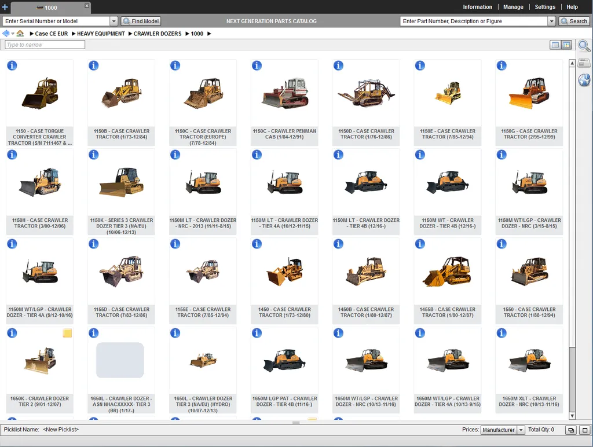Show info for the 1150B Case Crawler Tractor
Screen dimensions: 593x447
93,65
